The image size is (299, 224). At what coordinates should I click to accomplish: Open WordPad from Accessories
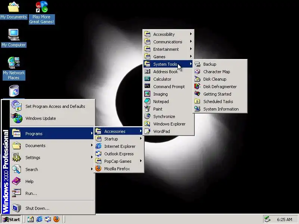click(x=168, y=131)
